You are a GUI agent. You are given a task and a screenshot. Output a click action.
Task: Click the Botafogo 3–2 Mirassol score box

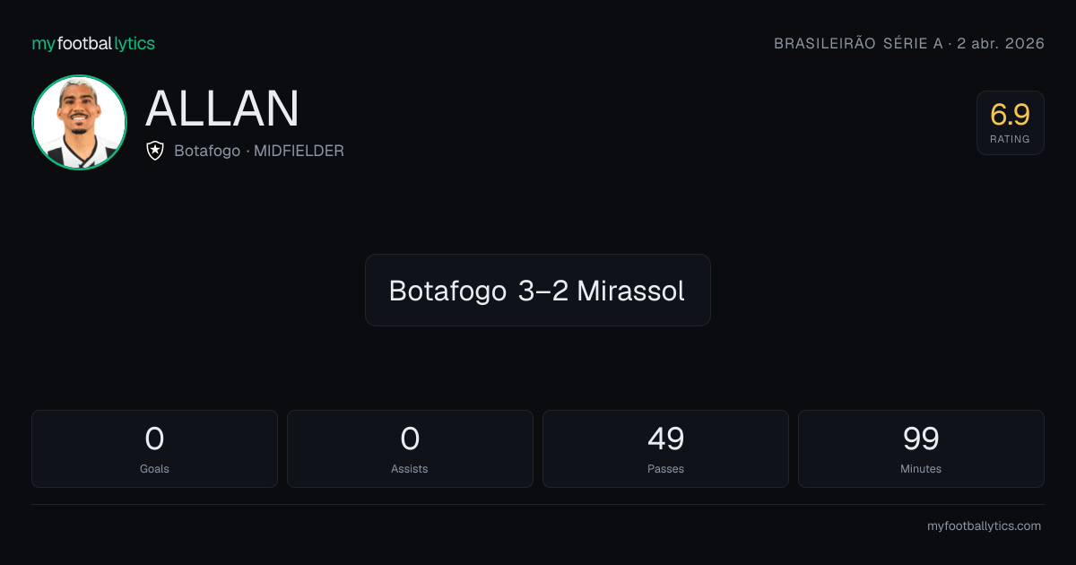(x=538, y=290)
